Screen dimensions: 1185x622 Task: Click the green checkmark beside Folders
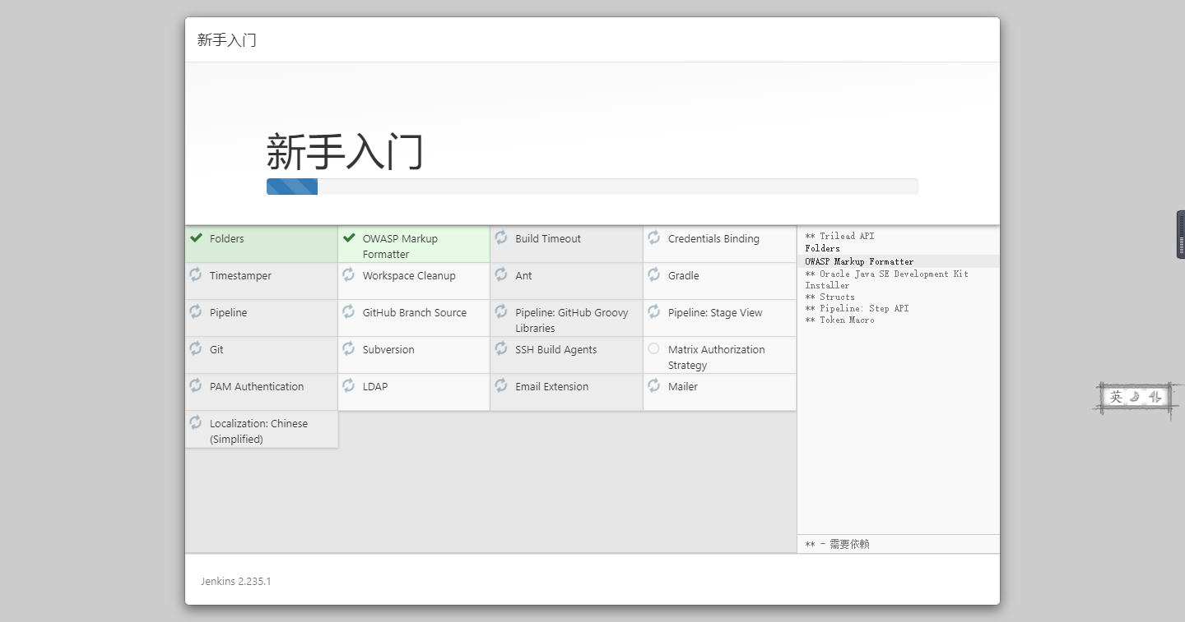(x=196, y=238)
